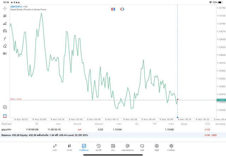Sort positions by the Volume column header

click(x=99, y=124)
